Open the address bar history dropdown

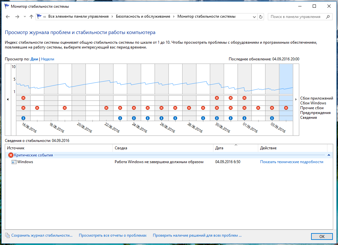(x=255, y=17)
